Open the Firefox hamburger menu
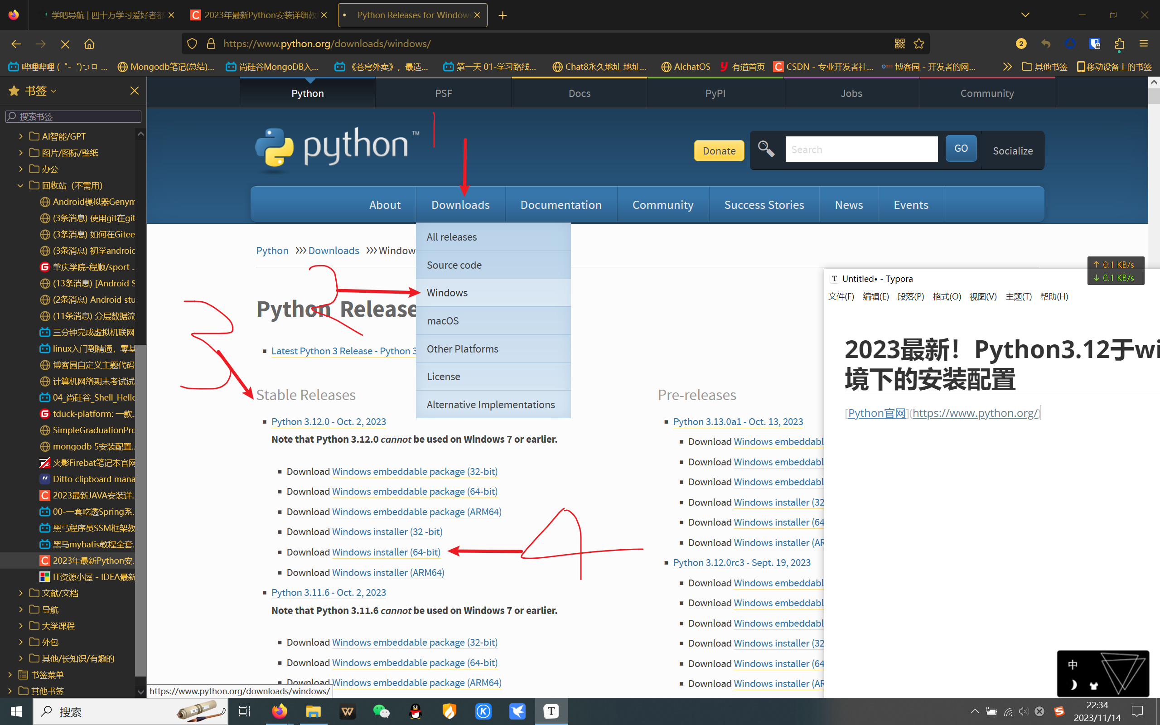This screenshot has height=725, width=1160. point(1144,44)
